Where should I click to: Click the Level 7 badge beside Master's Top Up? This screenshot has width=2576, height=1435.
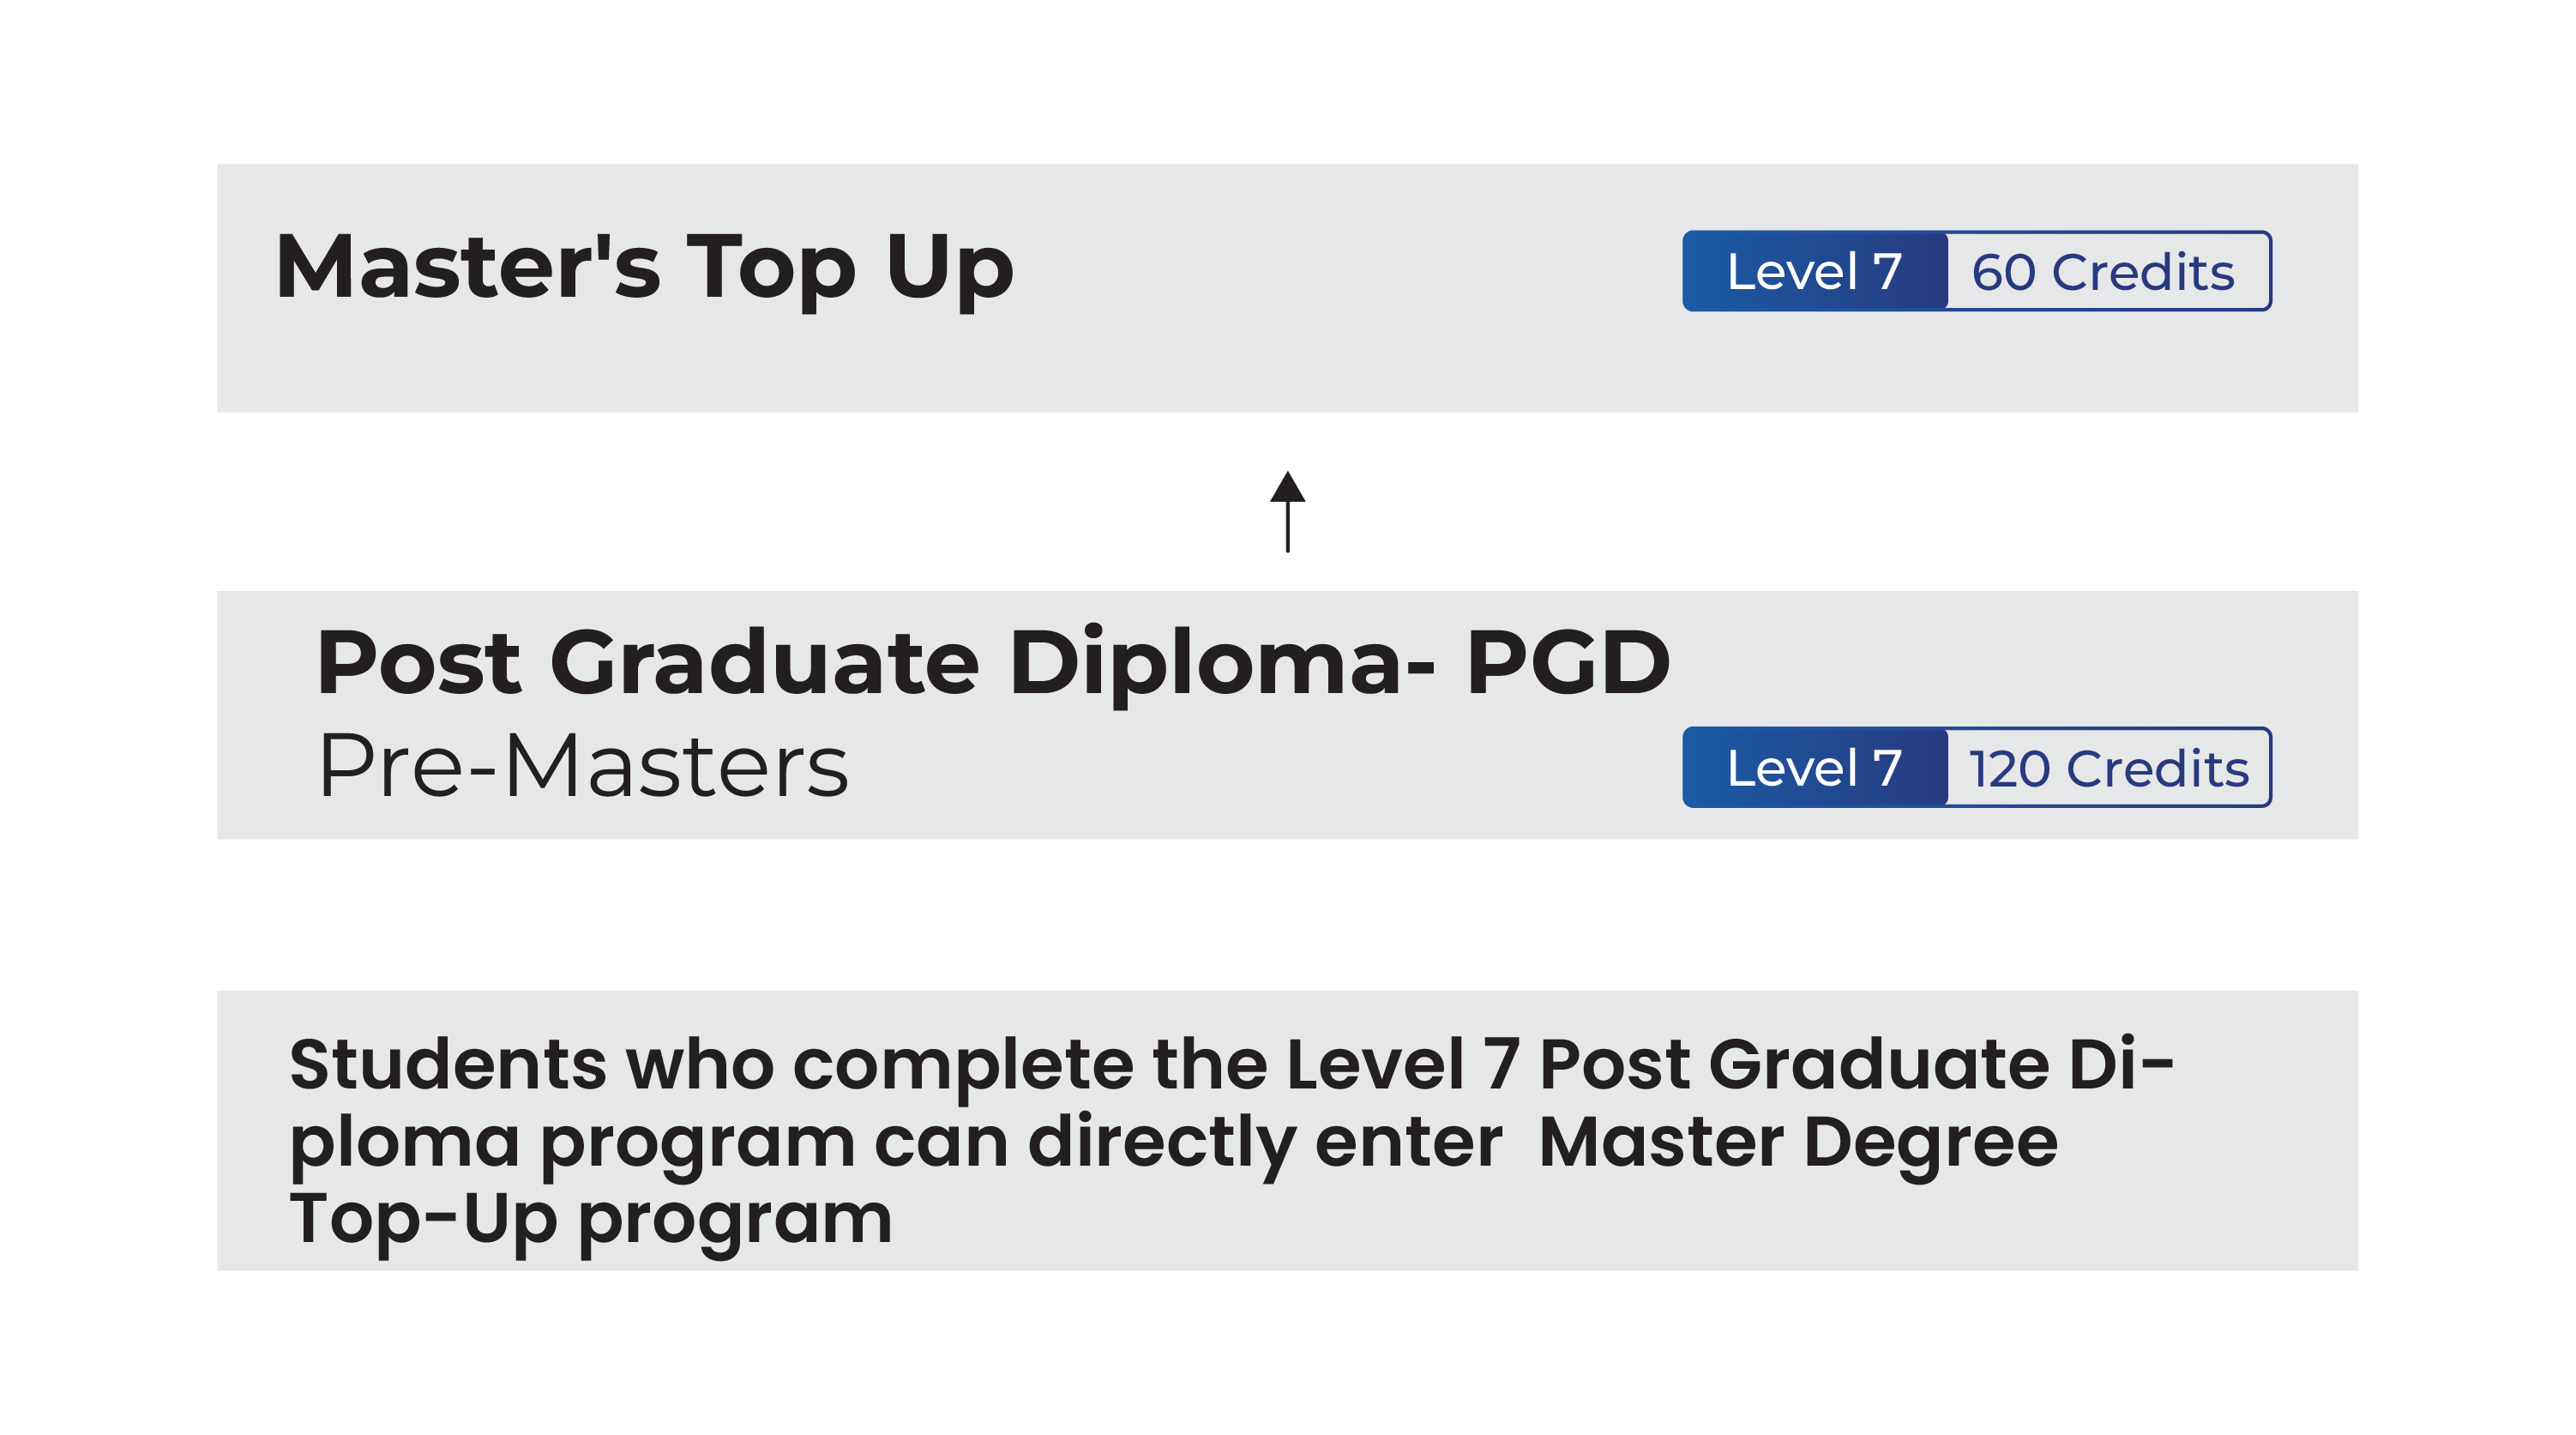[x=1814, y=272]
